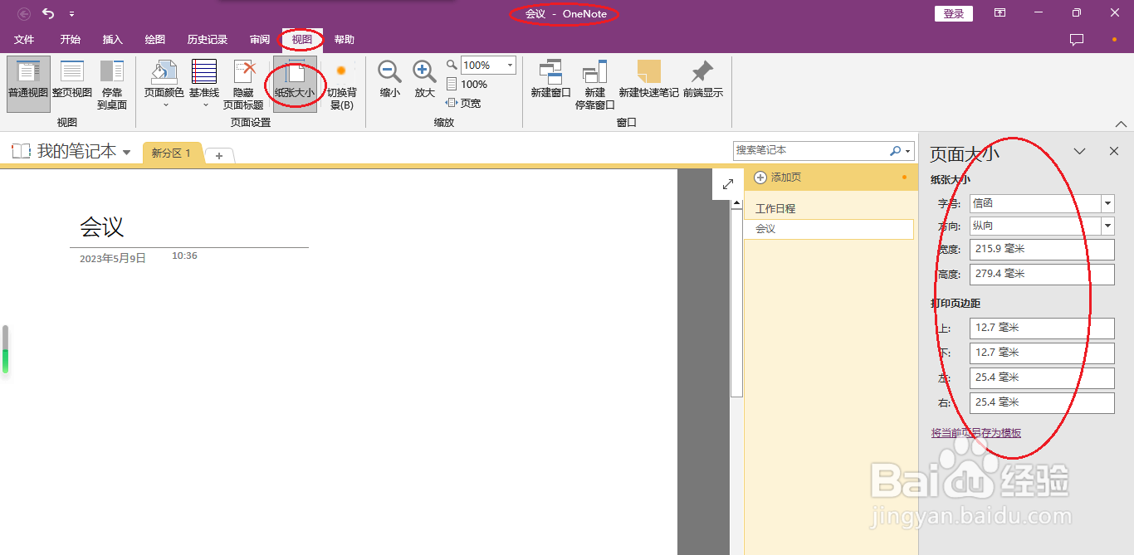This screenshot has height=555, width=1134.
Task: Click the Back arrow in title bar
Action: tap(24, 13)
